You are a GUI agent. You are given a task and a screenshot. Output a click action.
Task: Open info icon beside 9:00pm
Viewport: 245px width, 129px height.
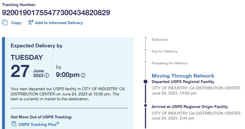click(83, 75)
